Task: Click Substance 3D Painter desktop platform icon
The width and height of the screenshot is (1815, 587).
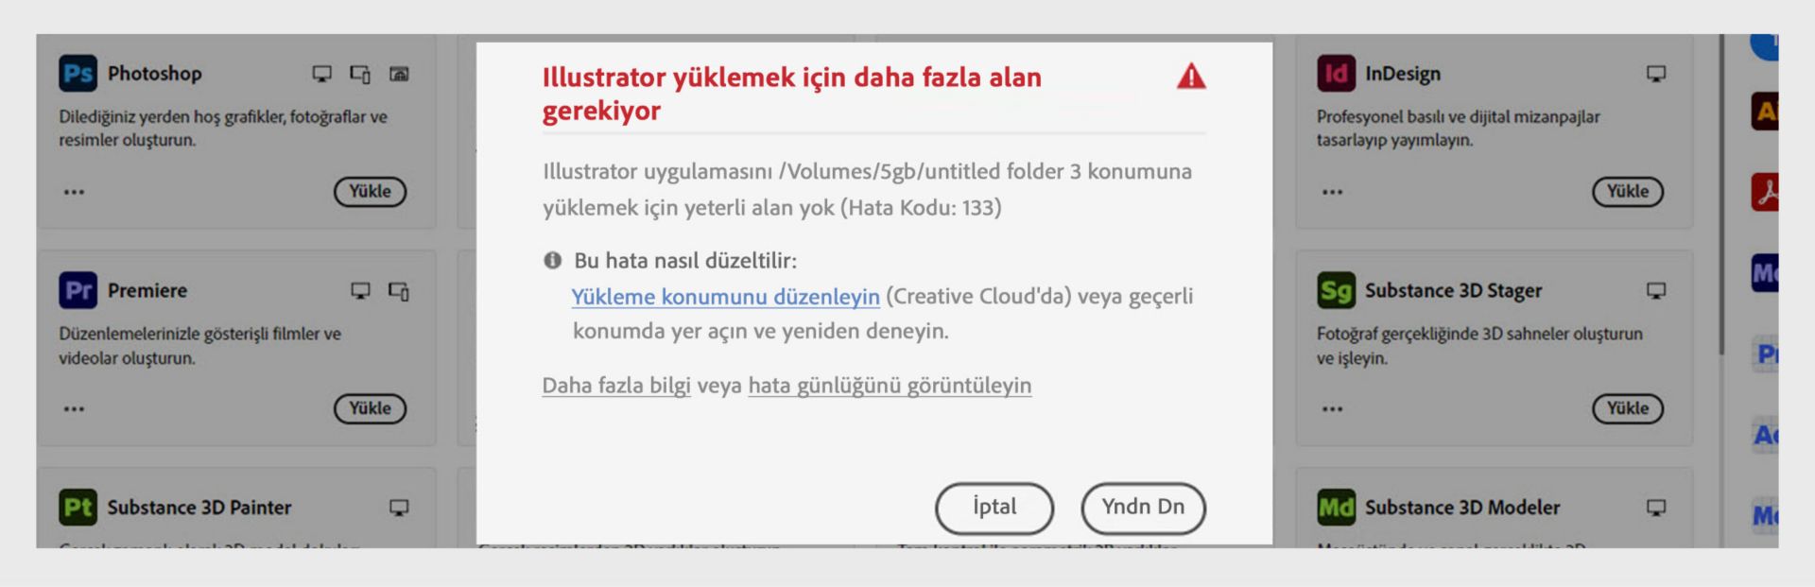Action: [399, 508]
